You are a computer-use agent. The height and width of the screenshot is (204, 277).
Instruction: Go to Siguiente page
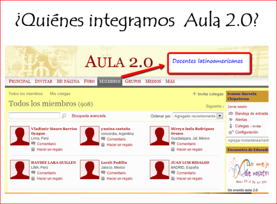click(215, 106)
